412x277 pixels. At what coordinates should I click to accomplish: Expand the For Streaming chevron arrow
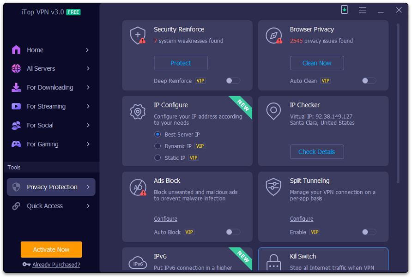88,107
